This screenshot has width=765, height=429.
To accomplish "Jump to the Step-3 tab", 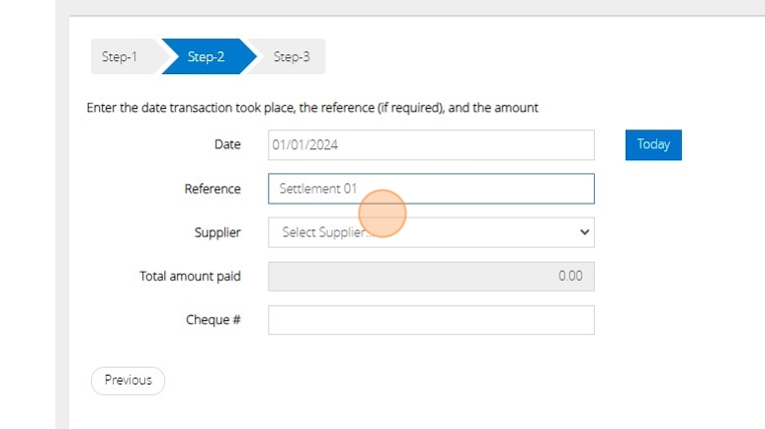I will [x=292, y=57].
